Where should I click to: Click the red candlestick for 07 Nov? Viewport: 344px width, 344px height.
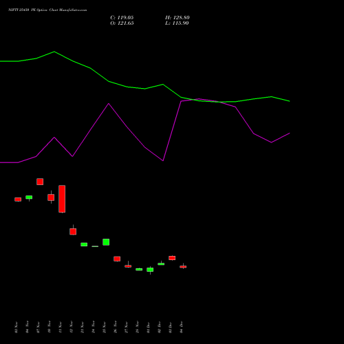pyautogui.click(x=40, y=182)
